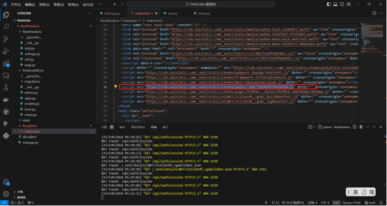
Task: Kill the terminal with trash icon
Action: pos(361,127)
